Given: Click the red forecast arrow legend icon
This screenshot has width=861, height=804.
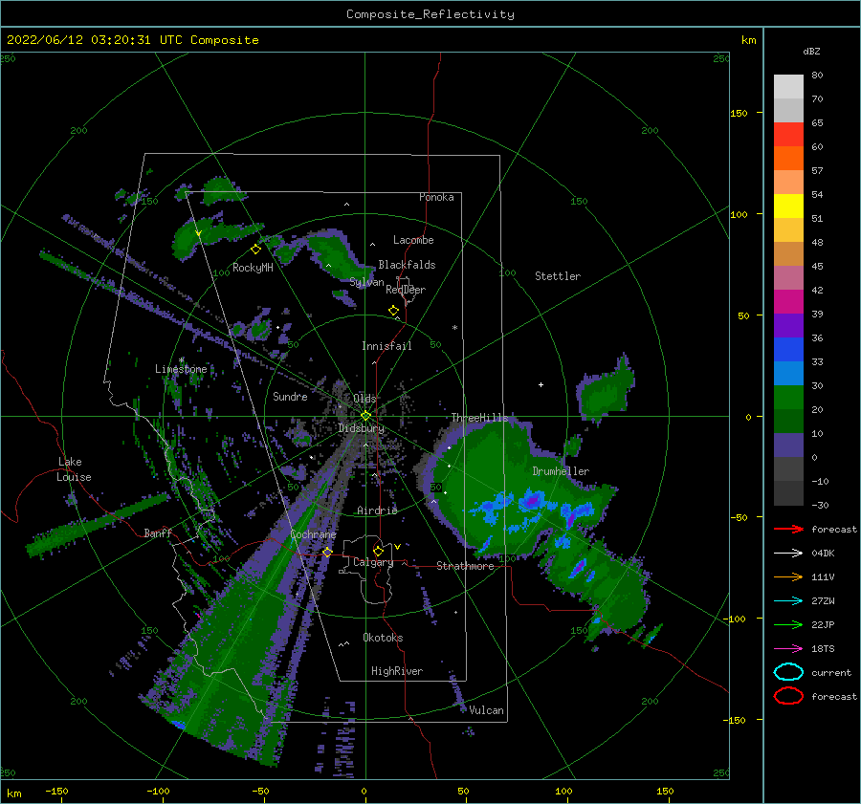Looking at the screenshot, I should pos(788,529).
